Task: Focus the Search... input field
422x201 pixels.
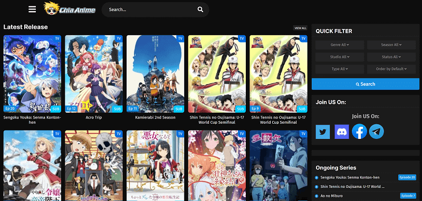Action: (x=151, y=9)
